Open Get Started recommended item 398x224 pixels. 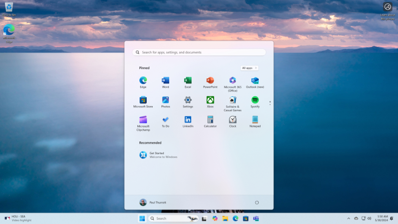(157, 155)
